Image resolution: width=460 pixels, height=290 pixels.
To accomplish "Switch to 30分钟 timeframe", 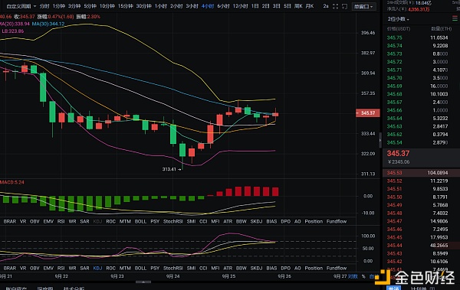I will (144, 6).
